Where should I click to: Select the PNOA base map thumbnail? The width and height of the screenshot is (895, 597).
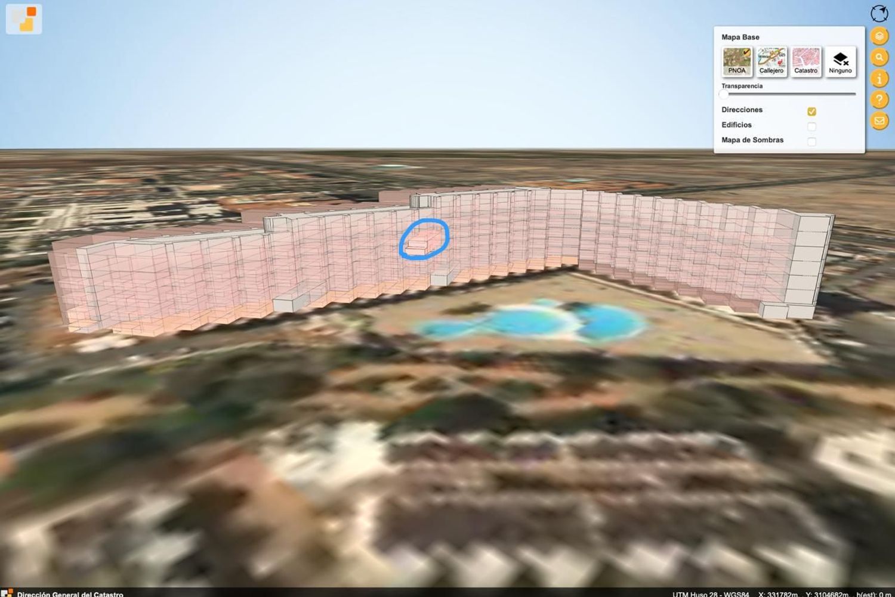(x=737, y=61)
